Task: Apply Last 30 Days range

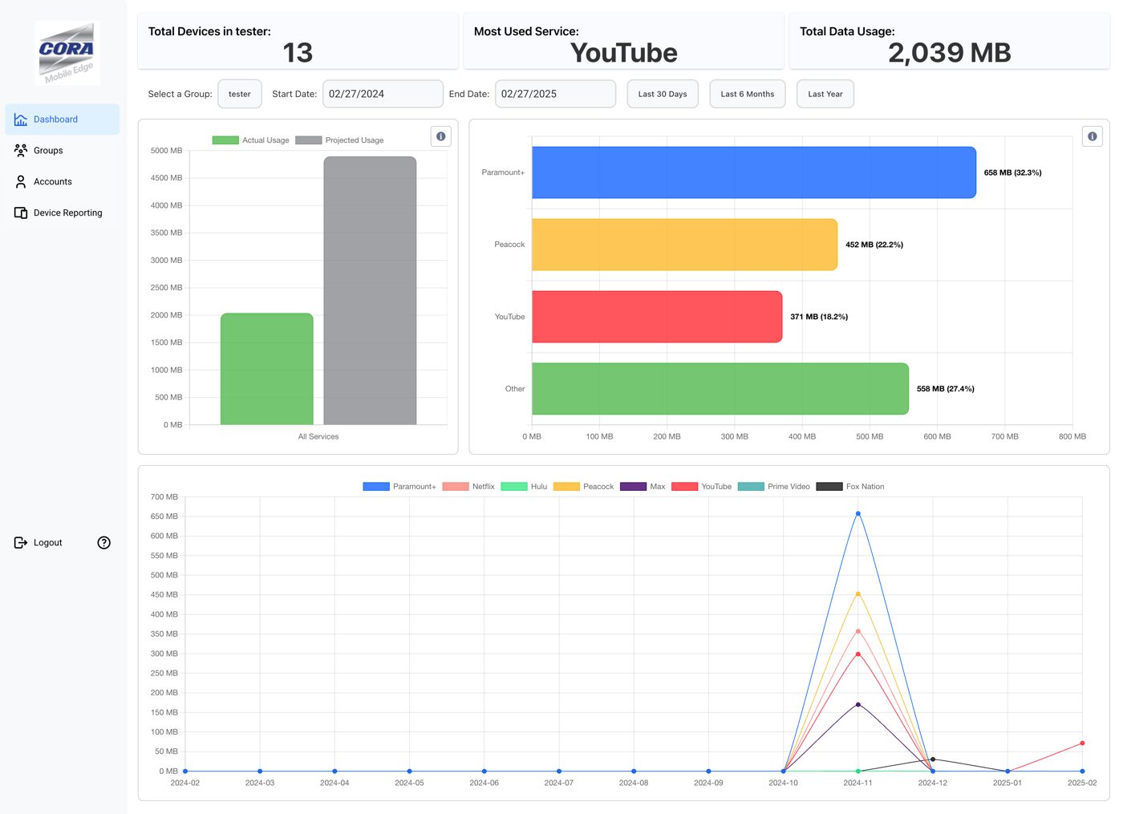Action: coord(663,94)
